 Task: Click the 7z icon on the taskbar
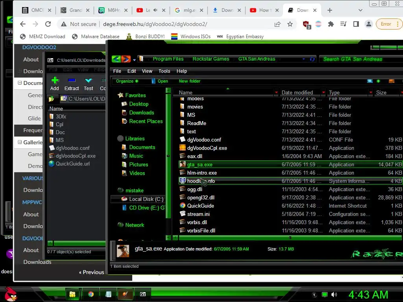(x=142, y=294)
